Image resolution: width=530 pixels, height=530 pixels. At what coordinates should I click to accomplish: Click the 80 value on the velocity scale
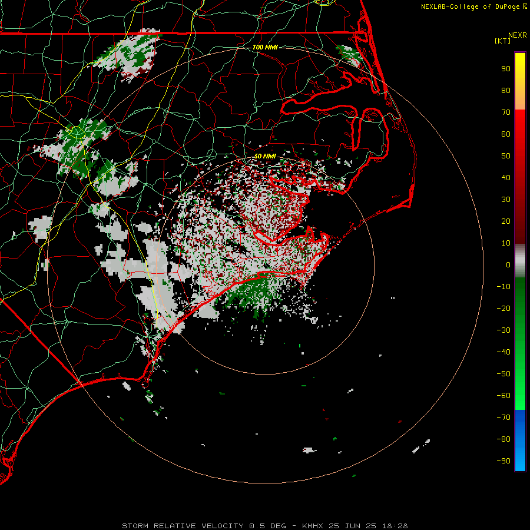tap(506, 91)
